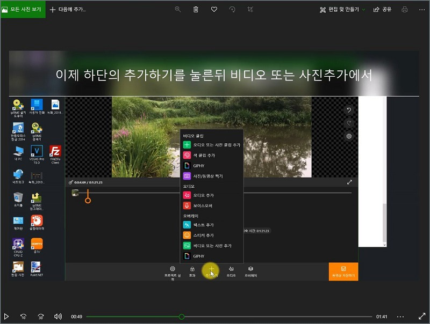Skip forward 30 seconds
The height and width of the screenshot is (324, 430).
pyautogui.click(x=41, y=316)
